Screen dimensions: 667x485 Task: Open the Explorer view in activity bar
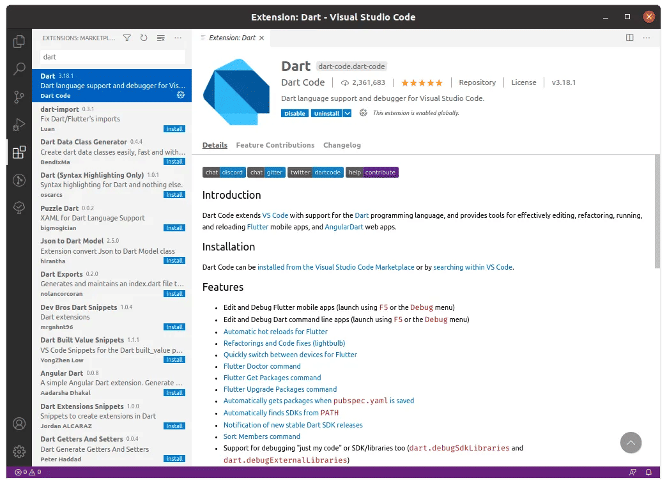[x=19, y=42]
